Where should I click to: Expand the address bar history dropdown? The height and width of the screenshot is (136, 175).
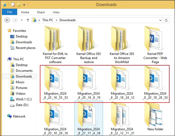click(x=160, y=20)
